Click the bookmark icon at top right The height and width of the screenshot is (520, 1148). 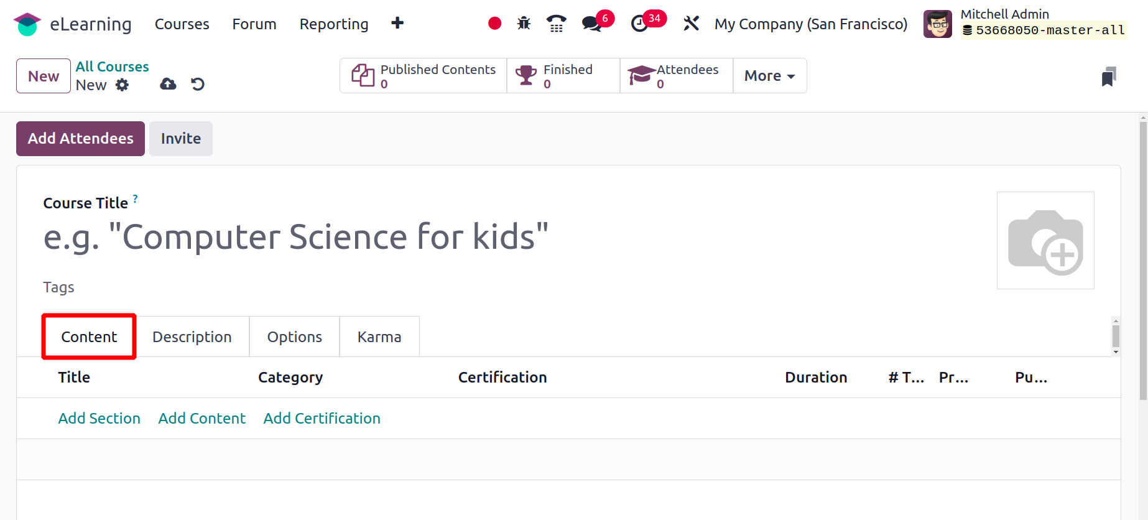1108,77
